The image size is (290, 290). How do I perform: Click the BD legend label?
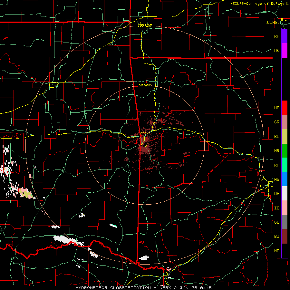point(276,137)
